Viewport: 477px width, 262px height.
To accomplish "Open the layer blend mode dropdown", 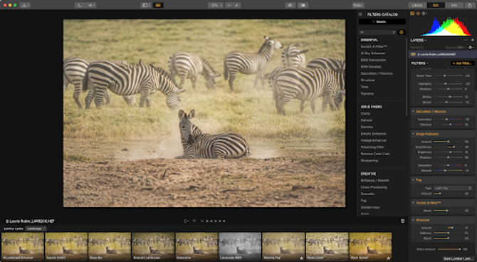I will [x=416, y=48].
